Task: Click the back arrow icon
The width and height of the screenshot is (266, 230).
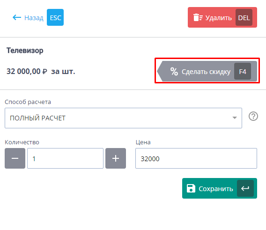Action: [x=17, y=17]
